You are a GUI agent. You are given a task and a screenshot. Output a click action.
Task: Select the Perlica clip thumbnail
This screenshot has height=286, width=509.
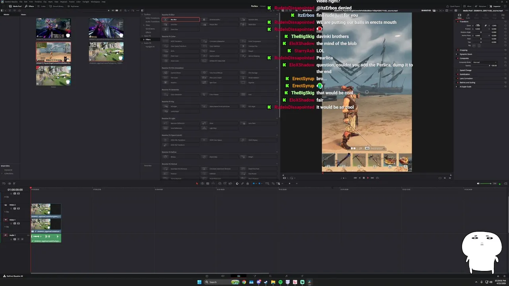point(53,75)
